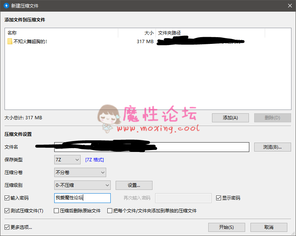Toggle the 输入密码 checkbox

[7, 198]
